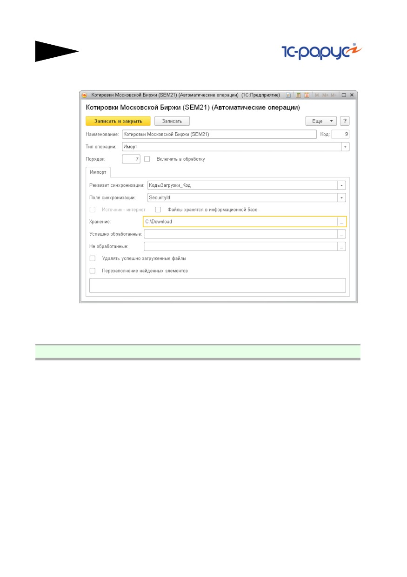Click the M- memory button in title bar
This screenshot has height=577, width=407.
[x=334, y=95]
